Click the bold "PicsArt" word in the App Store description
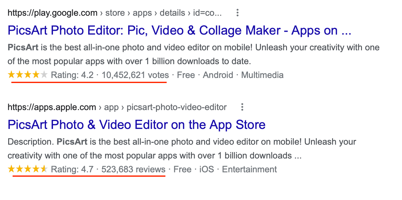This screenshot has height=200, width=402. tap(72, 142)
